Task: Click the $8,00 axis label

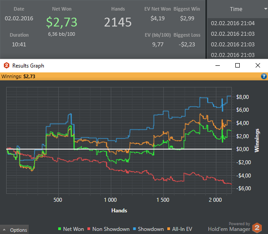Action: (242, 97)
